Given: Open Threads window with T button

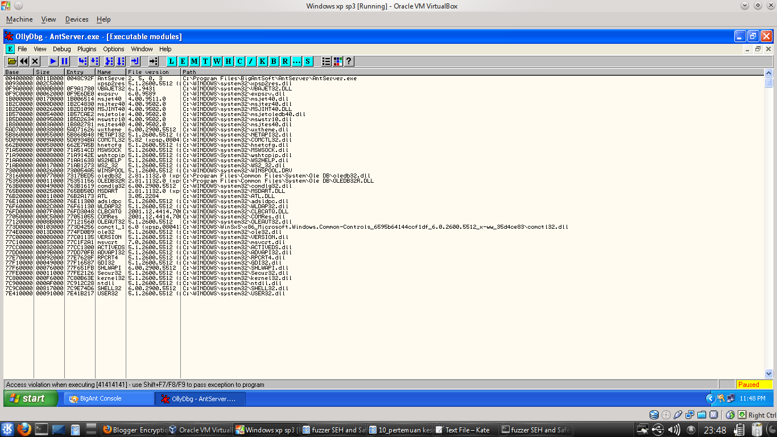Looking at the screenshot, I should pos(205,61).
